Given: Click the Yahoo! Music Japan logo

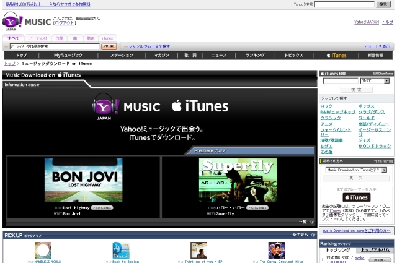Looking at the screenshot, I should click(x=27, y=21).
